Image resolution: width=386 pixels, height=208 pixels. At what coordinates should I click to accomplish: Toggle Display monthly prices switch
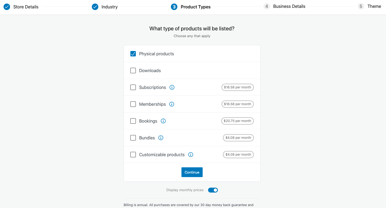click(213, 190)
